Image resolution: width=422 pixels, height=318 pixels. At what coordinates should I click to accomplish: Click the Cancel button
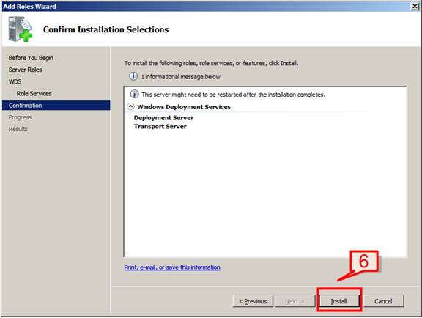(x=383, y=300)
